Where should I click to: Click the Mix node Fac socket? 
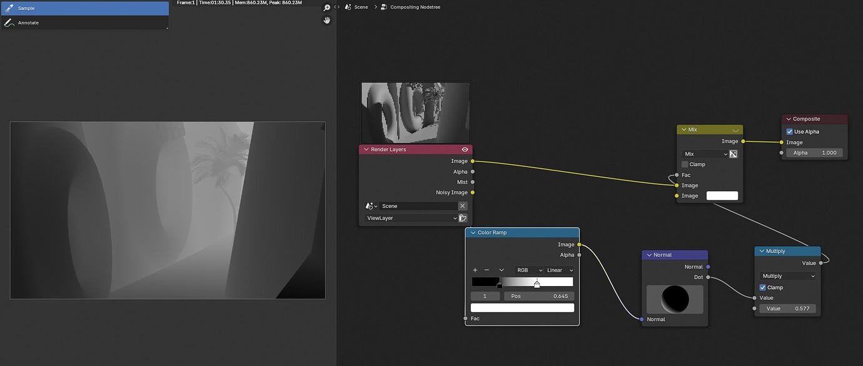[677, 175]
